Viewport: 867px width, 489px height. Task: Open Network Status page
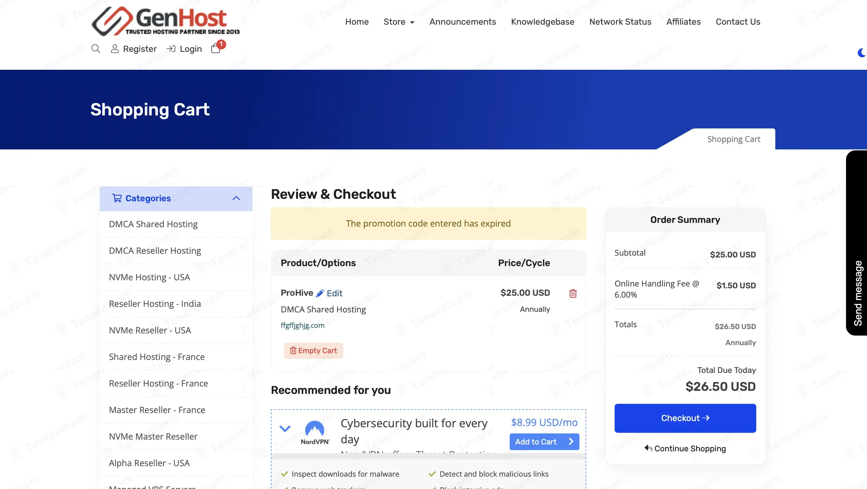point(620,22)
